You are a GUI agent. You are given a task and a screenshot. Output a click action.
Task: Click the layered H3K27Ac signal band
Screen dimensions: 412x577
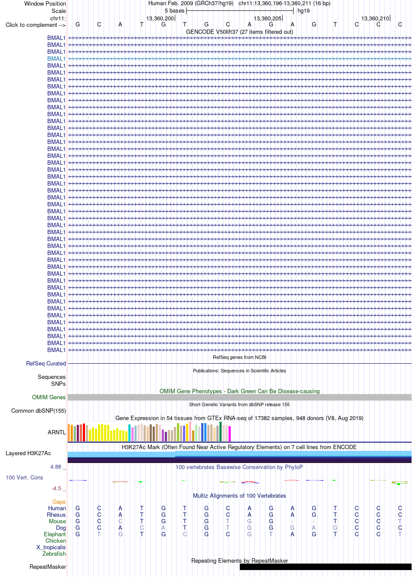[239, 457]
